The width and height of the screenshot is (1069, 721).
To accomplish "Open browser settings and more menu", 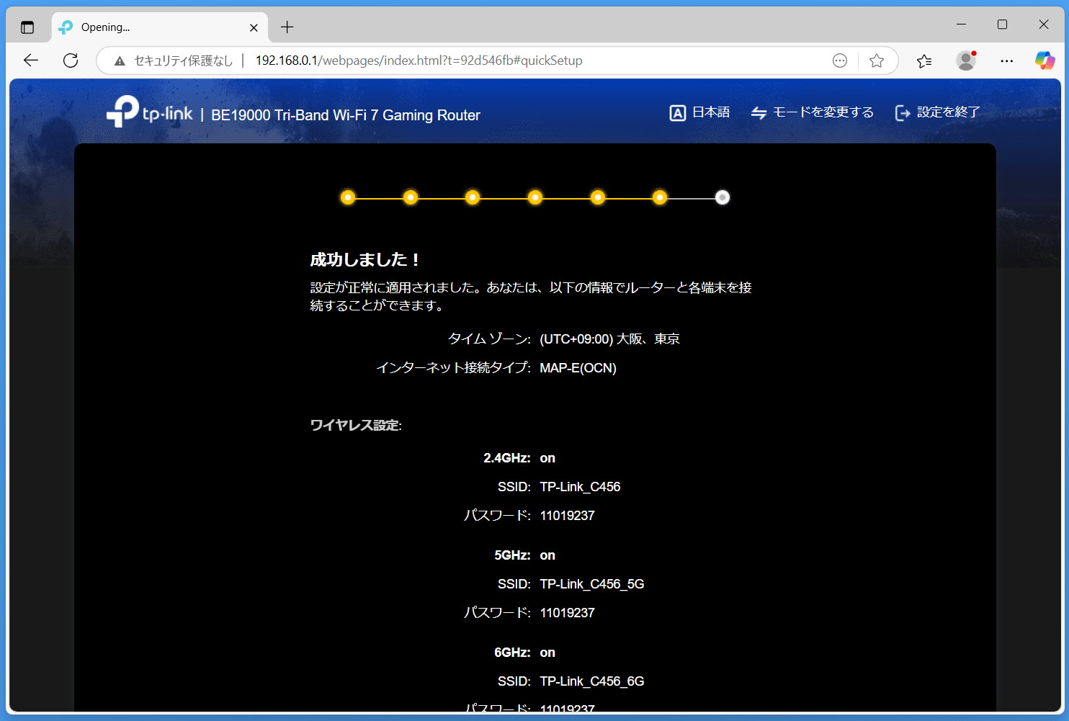I will [1007, 61].
